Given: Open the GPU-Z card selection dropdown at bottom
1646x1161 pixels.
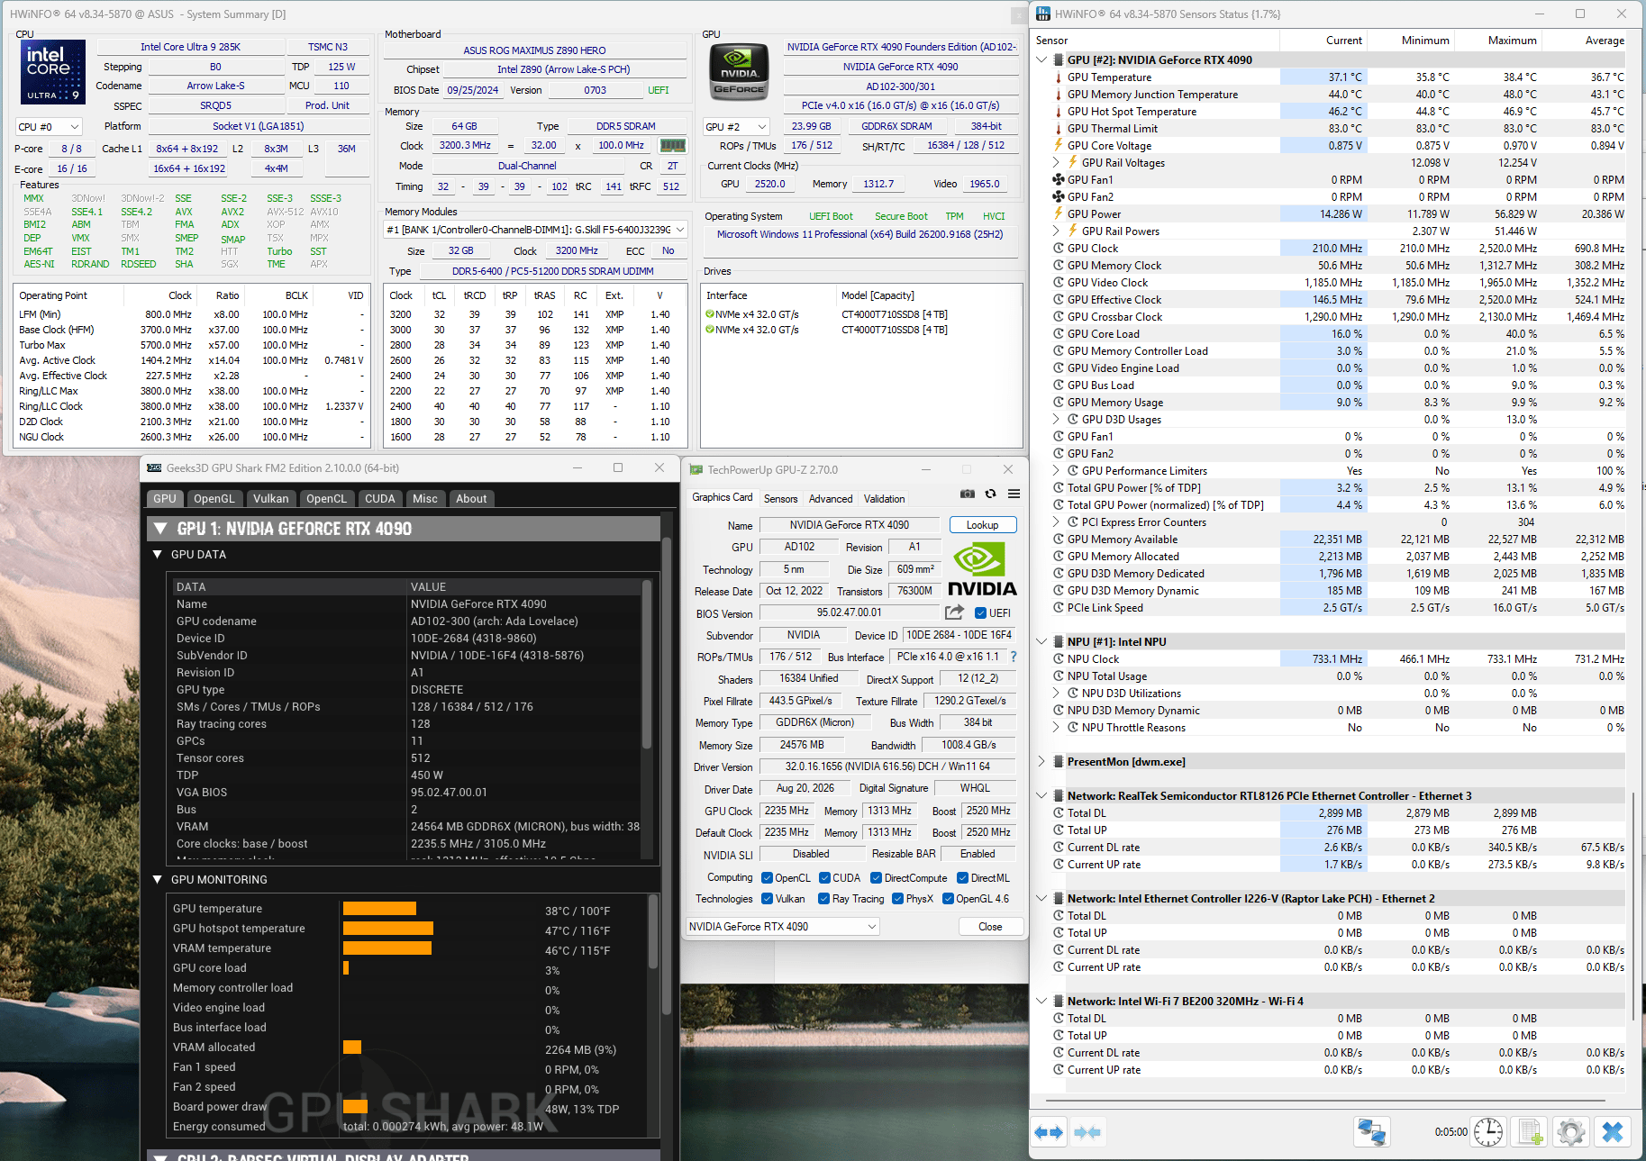Looking at the screenshot, I should [x=782, y=926].
